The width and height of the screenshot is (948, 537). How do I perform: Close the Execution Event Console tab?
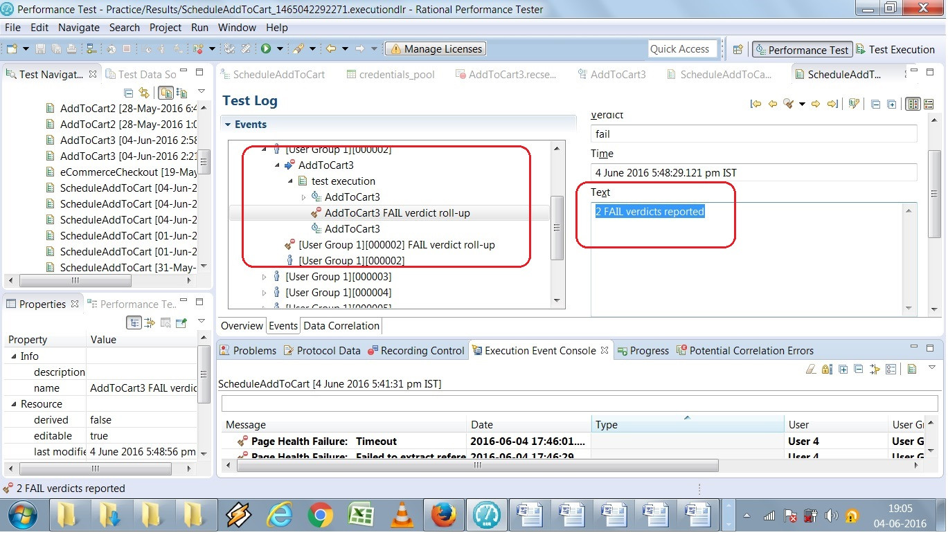coord(605,351)
